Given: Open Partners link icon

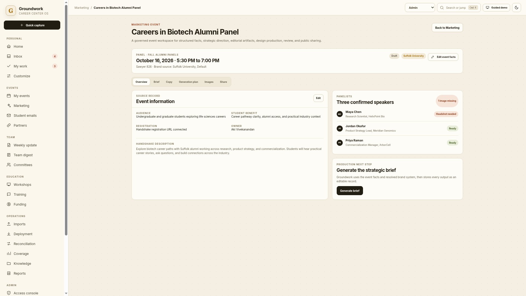Looking at the screenshot, I should (9, 125).
